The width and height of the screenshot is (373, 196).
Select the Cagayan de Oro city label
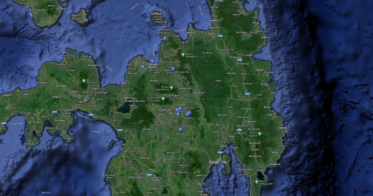point(153,65)
